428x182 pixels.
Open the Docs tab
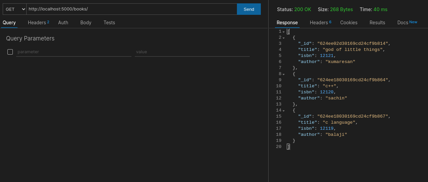(x=407, y=23)
